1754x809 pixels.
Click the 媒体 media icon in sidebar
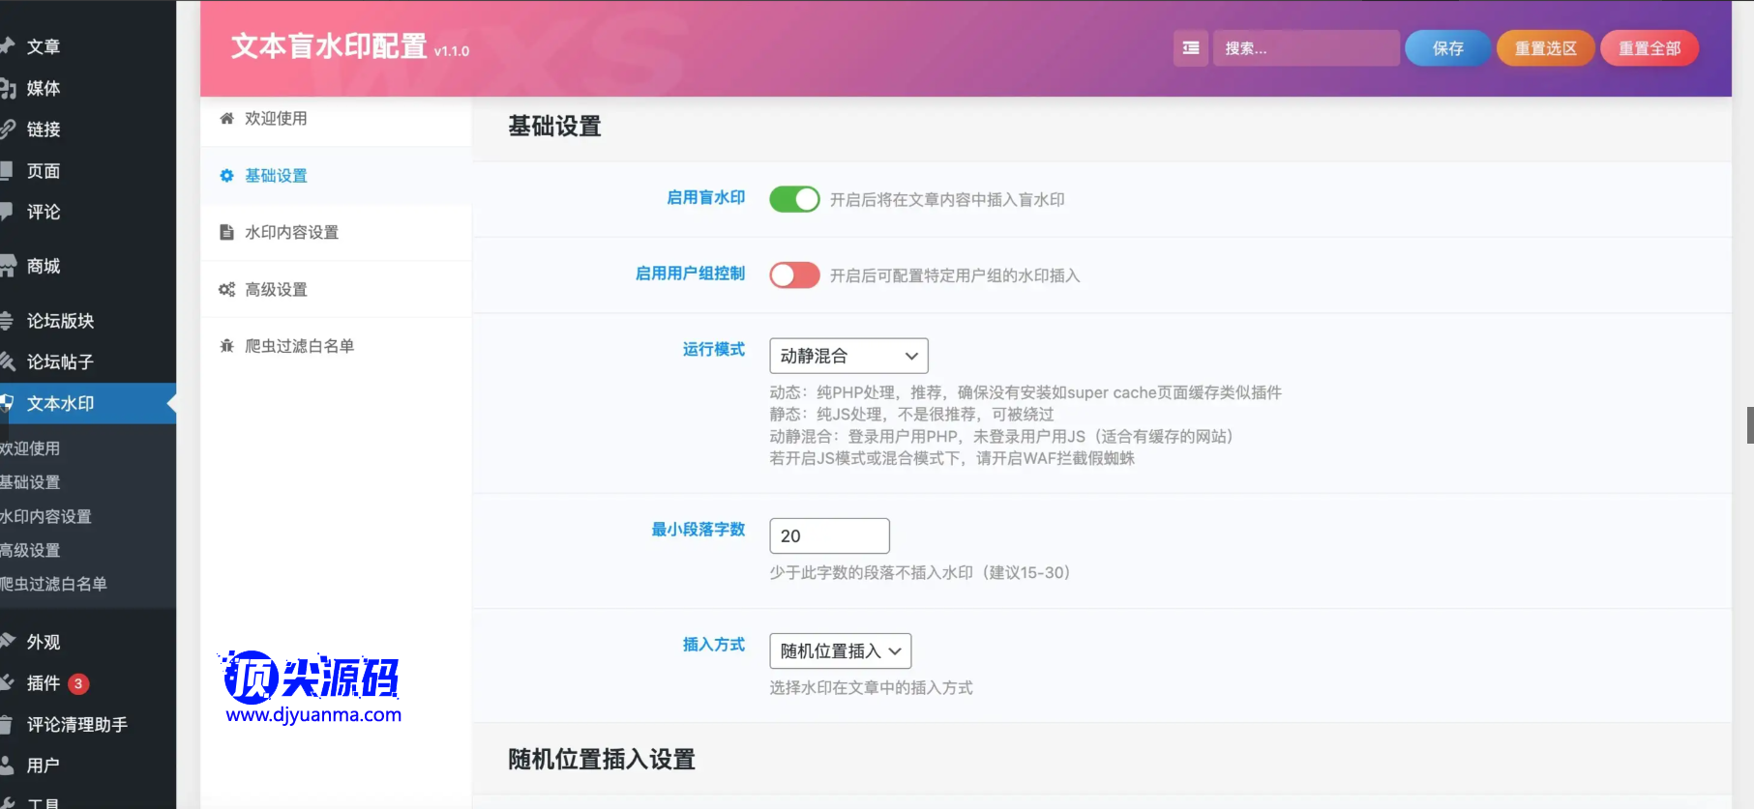pos(8,89)
